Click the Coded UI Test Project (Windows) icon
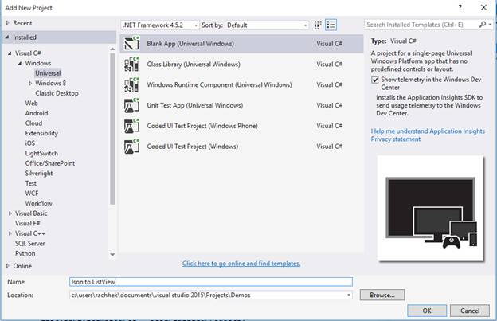Viewport: 497px width, 321px height. click(x=131, y=147)
